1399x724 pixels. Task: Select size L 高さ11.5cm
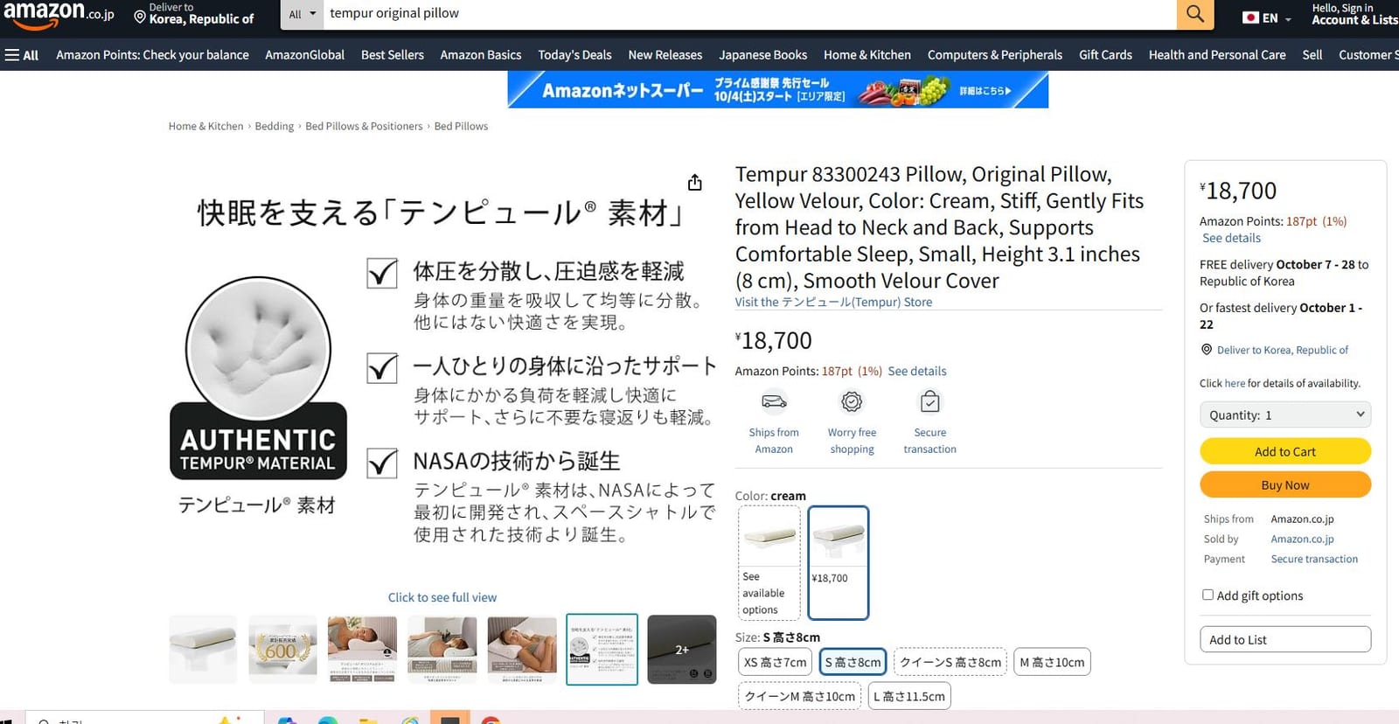click(909, 696)
